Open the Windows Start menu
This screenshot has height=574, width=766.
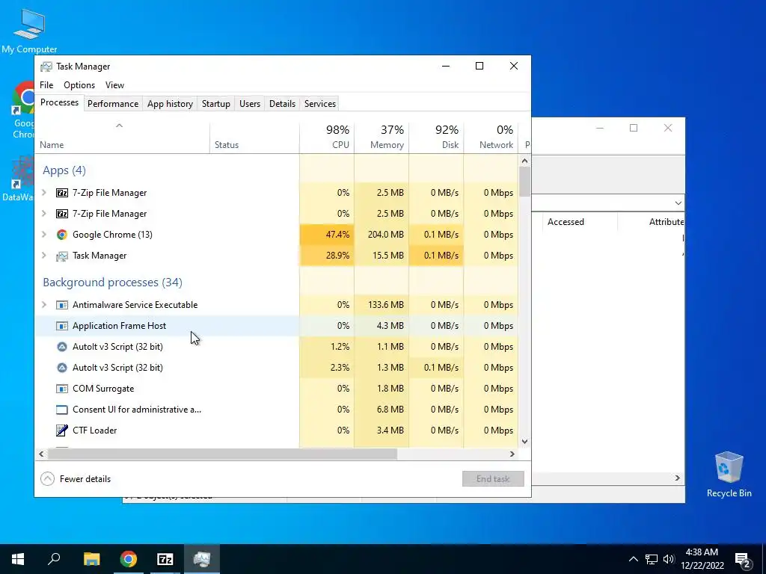(x=18, y=559)
